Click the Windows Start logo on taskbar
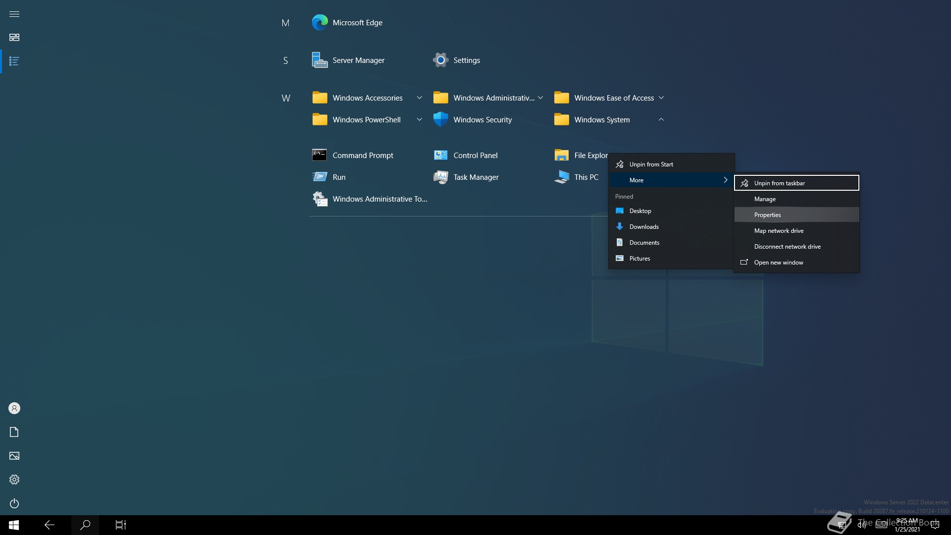Viewport: 951px width, 535px height. click(14, 525)
